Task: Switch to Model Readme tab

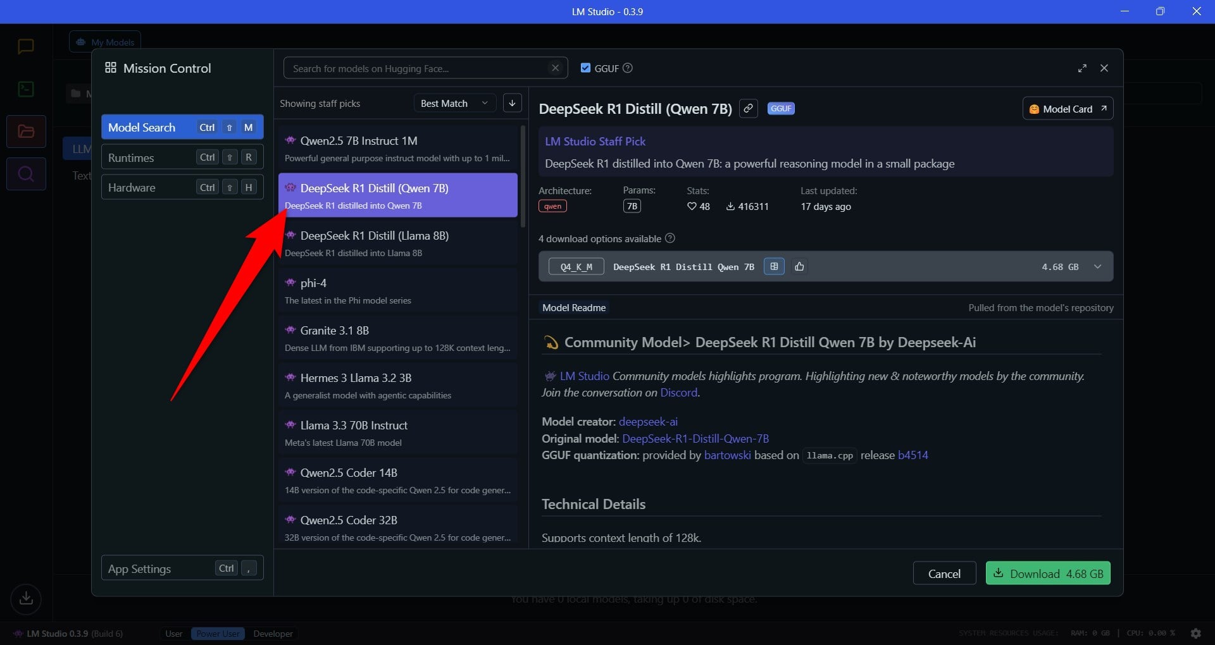Action: point(574,307)
